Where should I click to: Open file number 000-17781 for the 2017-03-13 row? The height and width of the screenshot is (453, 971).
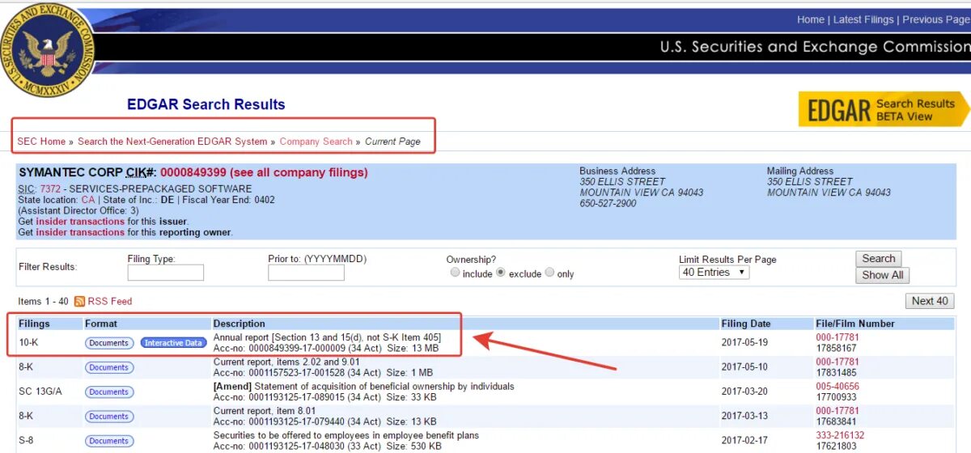[837, 411]
